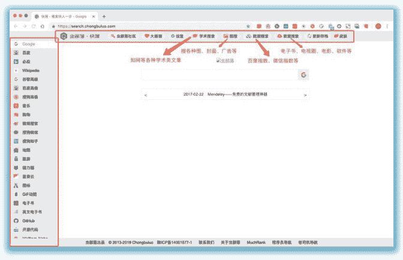Open MuchRank footer link
403x260 pixels.
(x=256, y=242)
